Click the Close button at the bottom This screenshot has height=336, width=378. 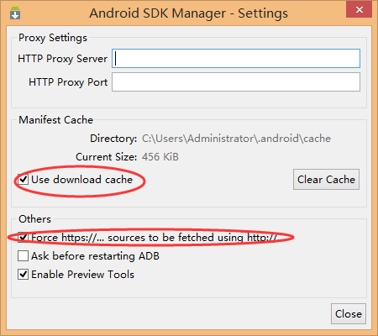pos(349,314)
